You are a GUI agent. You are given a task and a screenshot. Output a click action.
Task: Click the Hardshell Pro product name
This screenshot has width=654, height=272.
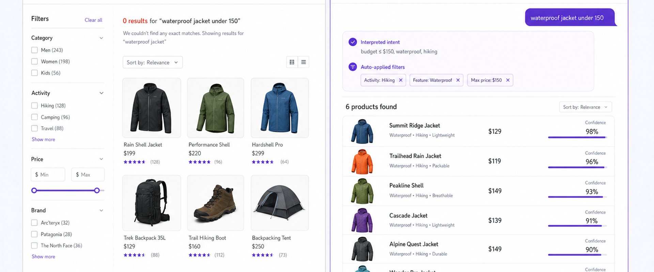(267, 145)
